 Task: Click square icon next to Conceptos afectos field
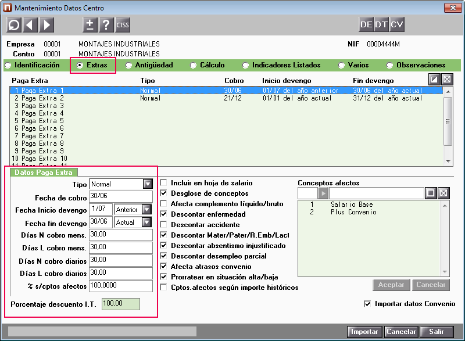[431, 193]
